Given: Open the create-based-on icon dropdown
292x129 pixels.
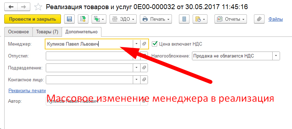Looking at the screenshot, I should tap(99, 19).
